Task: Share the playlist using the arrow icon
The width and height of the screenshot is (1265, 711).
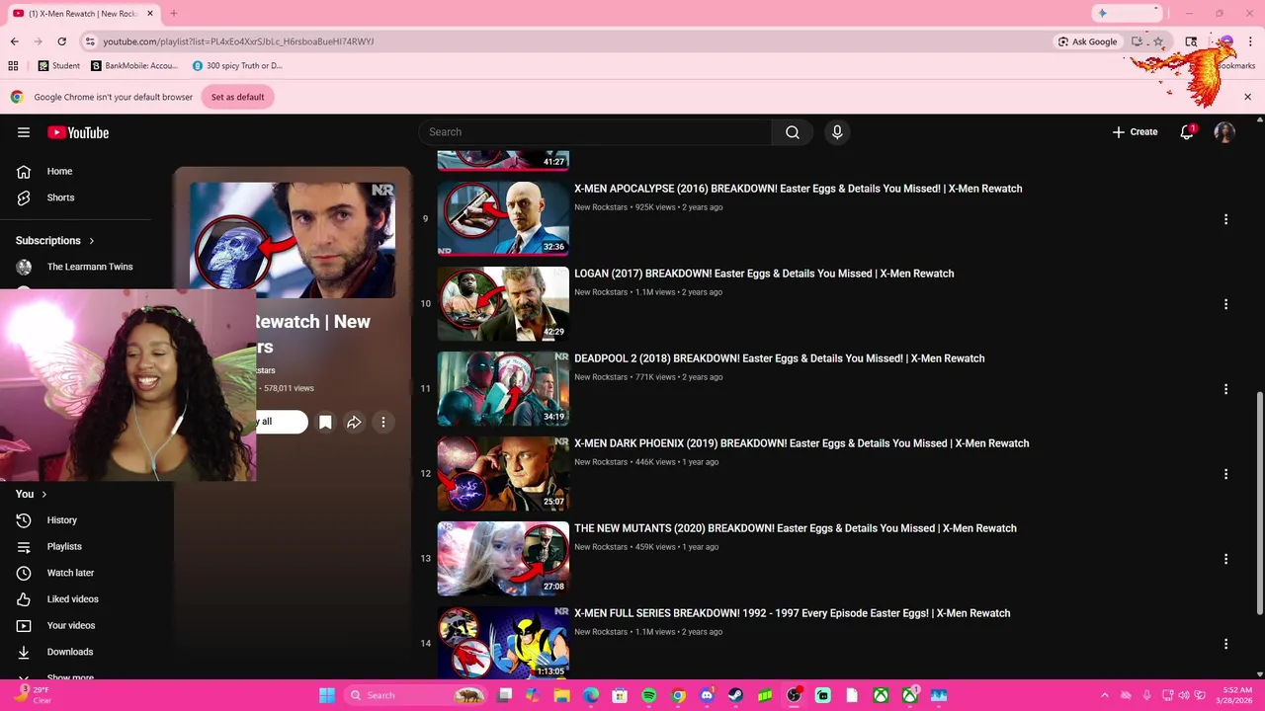Action: tap(354, 422)
